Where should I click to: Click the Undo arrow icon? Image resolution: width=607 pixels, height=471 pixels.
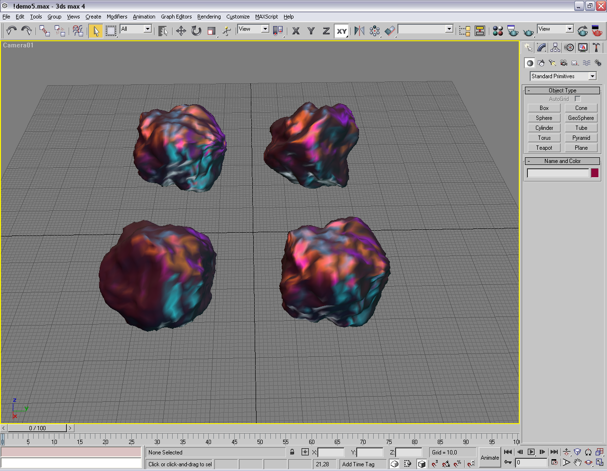pos(11,31)
